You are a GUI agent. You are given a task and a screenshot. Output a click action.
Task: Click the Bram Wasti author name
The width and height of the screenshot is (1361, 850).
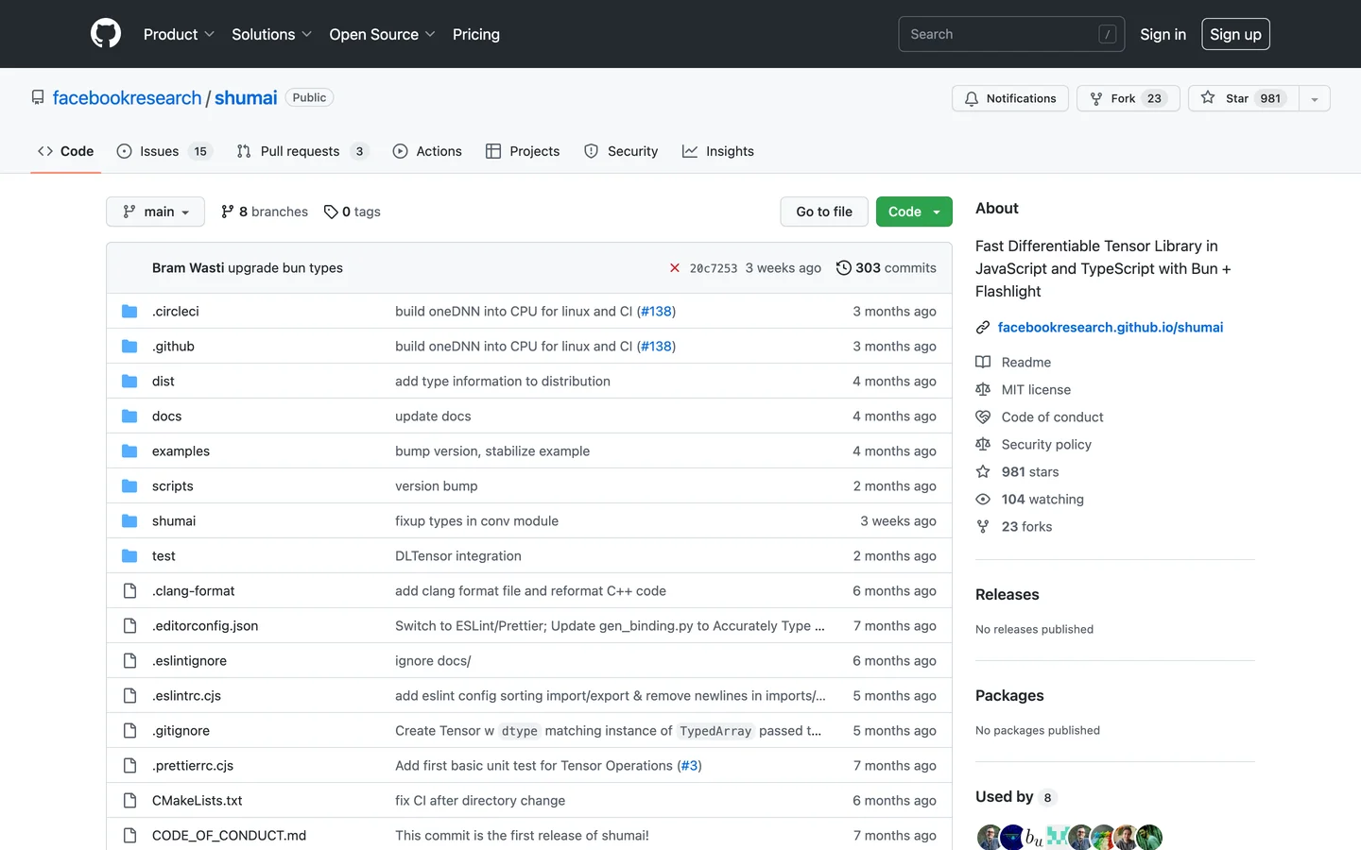pos(188,268)
